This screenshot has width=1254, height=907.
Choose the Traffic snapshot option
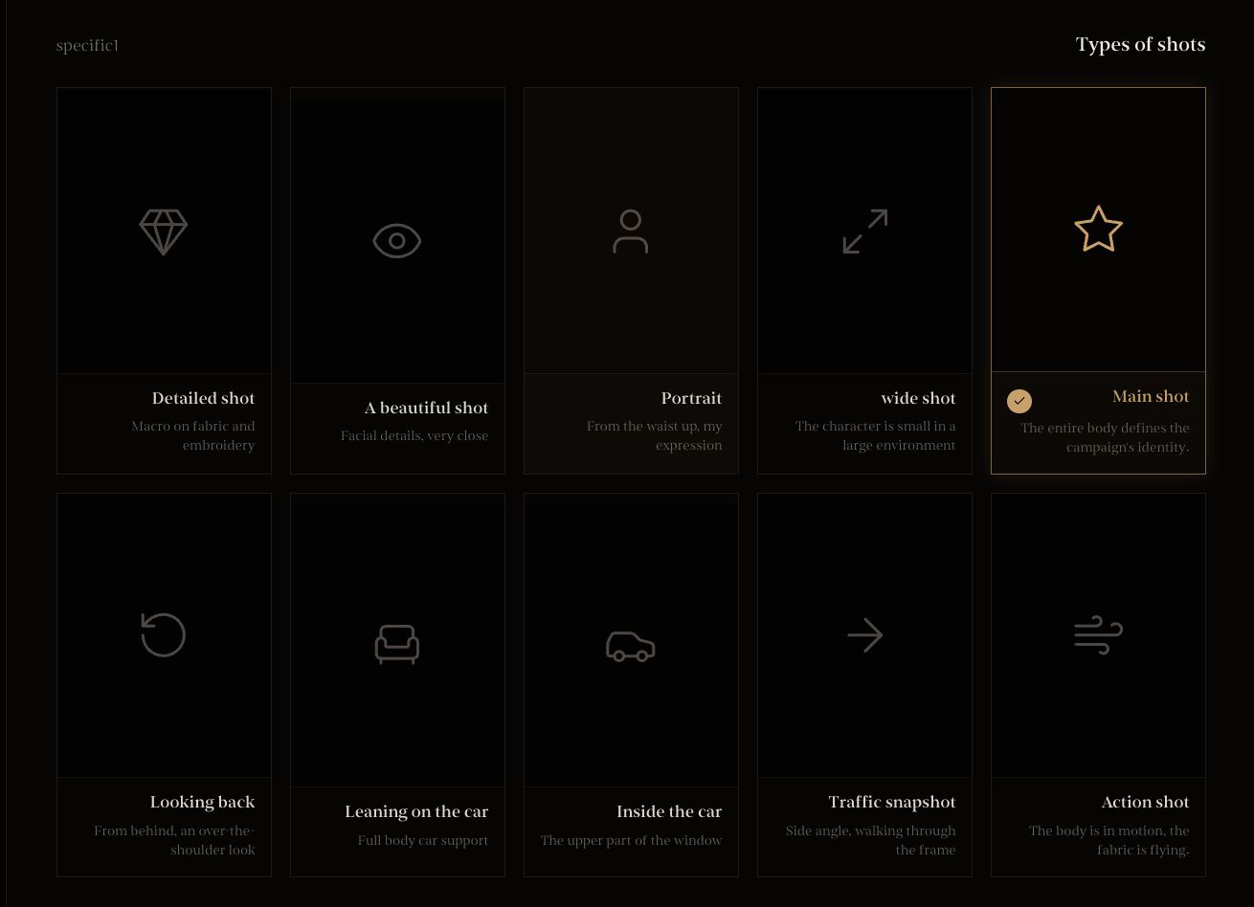tap(864, 684)
